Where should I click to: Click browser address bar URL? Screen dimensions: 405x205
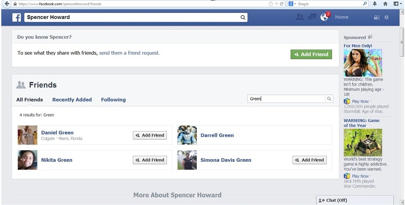[60, 4]
